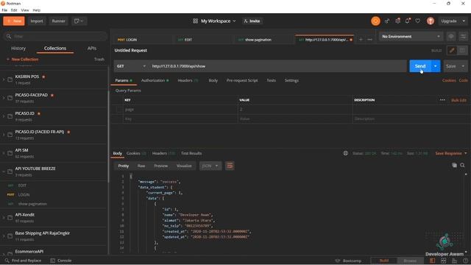Open the request Headers tab
Image resolution: width=471 pixels, height=265 pixels.
point(188,80)
